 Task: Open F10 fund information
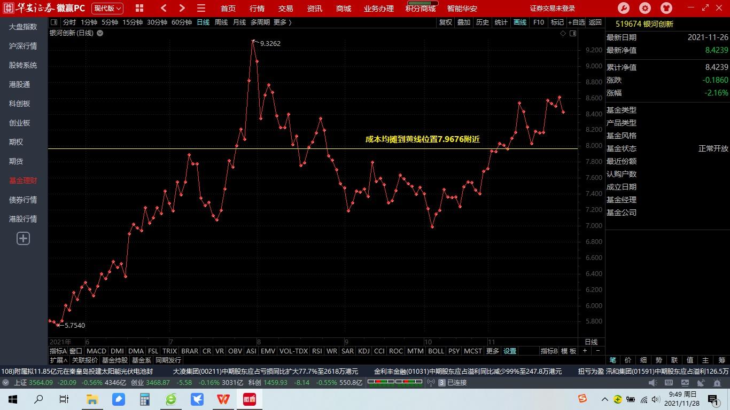[x=539, y=22]
